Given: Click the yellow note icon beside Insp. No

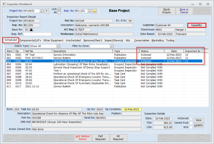Looking at the screenshot, I should click(95, 11).
